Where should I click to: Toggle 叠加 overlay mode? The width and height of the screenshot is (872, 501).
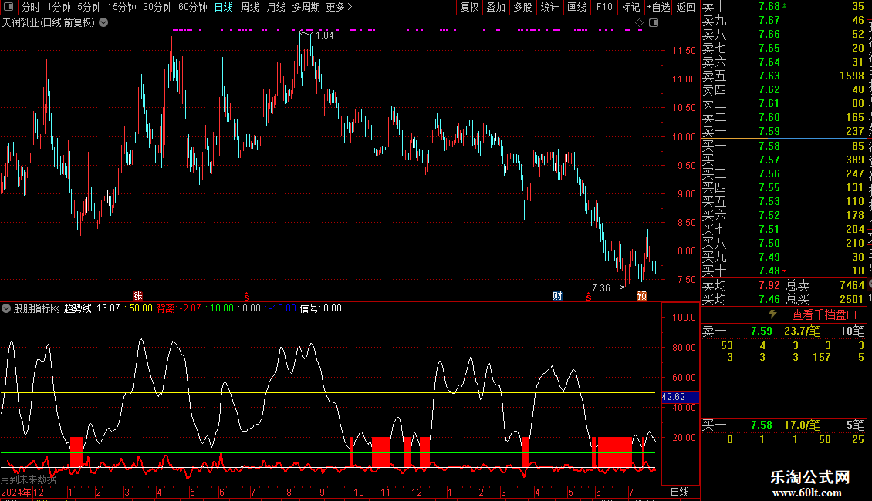point(495,7)
